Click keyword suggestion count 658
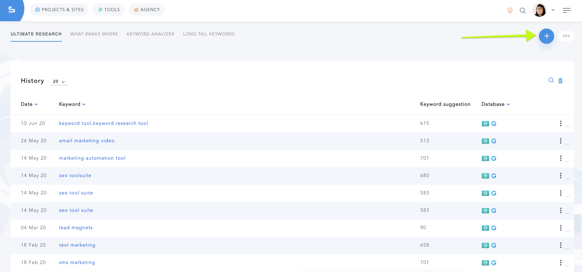 click(x=424, y=245)
